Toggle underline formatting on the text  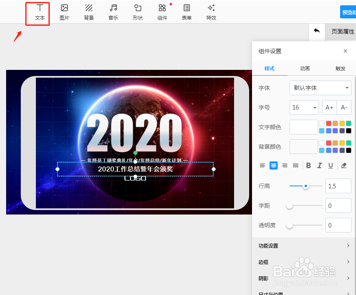[330, 165]
